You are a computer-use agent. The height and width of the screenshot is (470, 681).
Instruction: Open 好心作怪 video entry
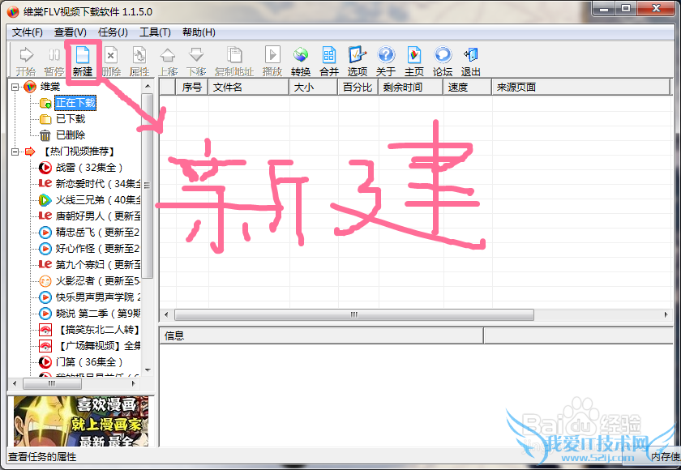click(x=98, y=249)
